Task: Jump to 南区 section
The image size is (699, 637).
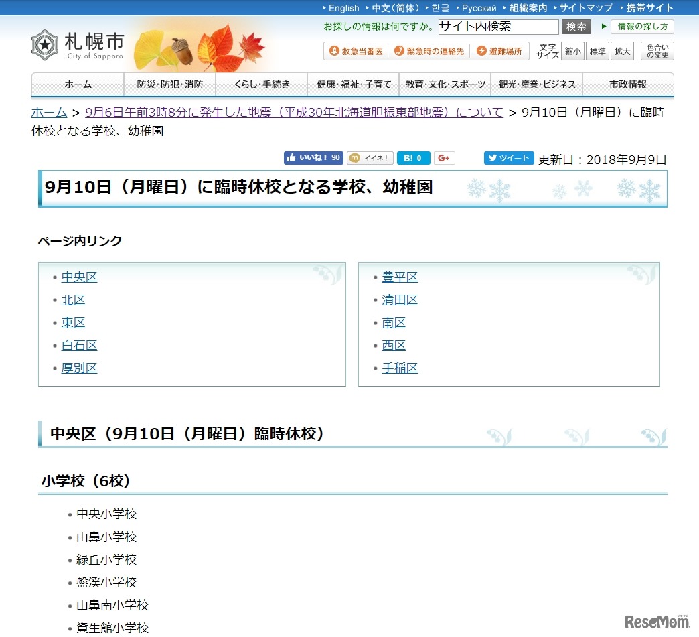Action: 394,322
